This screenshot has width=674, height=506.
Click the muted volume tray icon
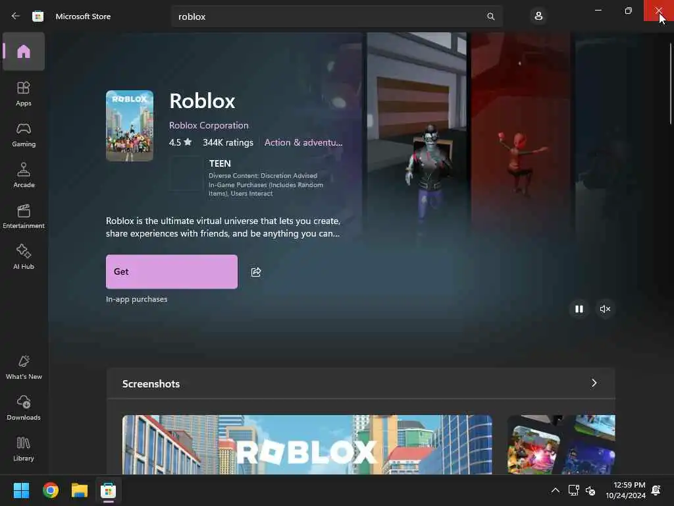tap(590, 490)
